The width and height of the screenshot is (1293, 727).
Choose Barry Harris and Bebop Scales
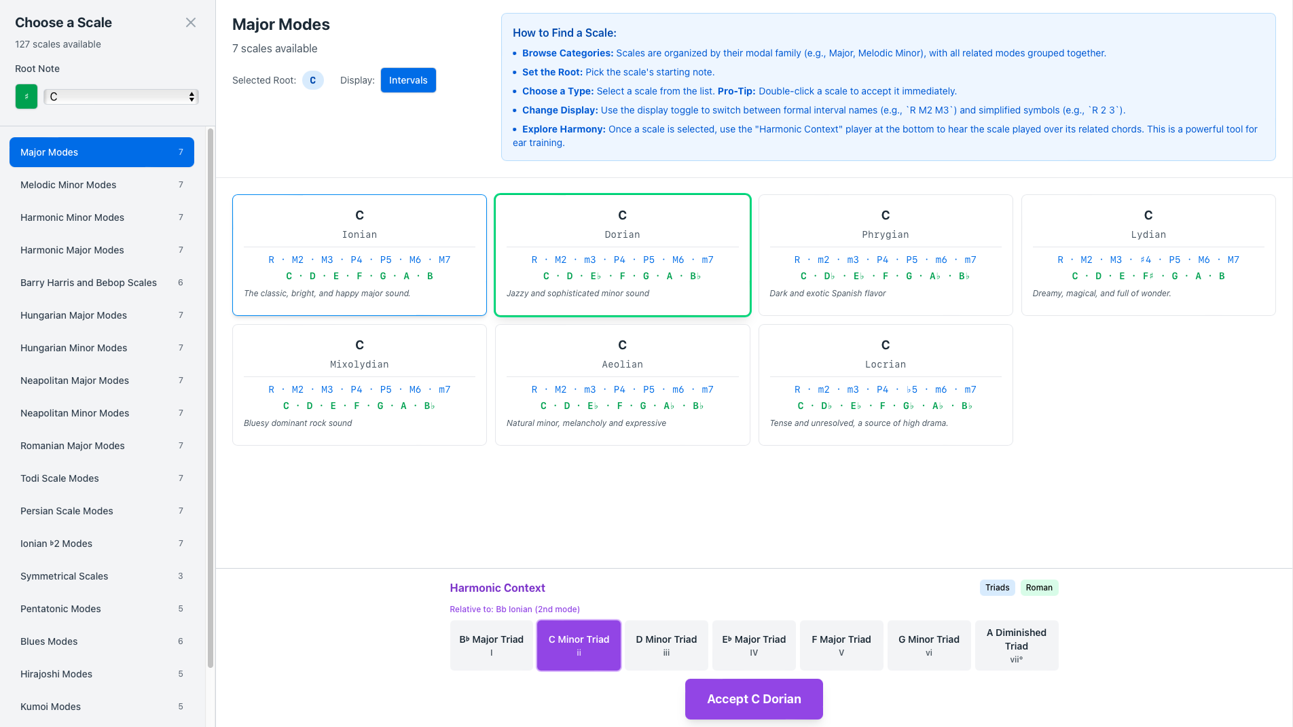tap(102, 283)
